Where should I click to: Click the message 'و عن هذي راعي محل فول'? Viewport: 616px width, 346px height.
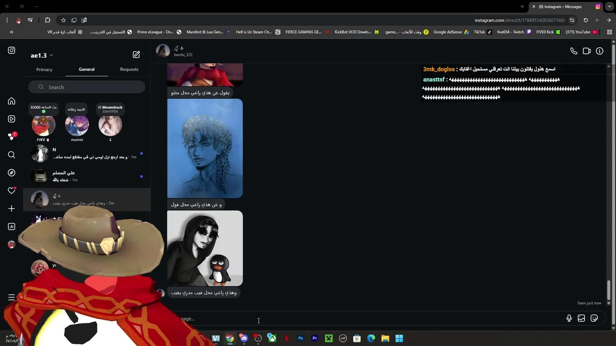click(196, 204)
